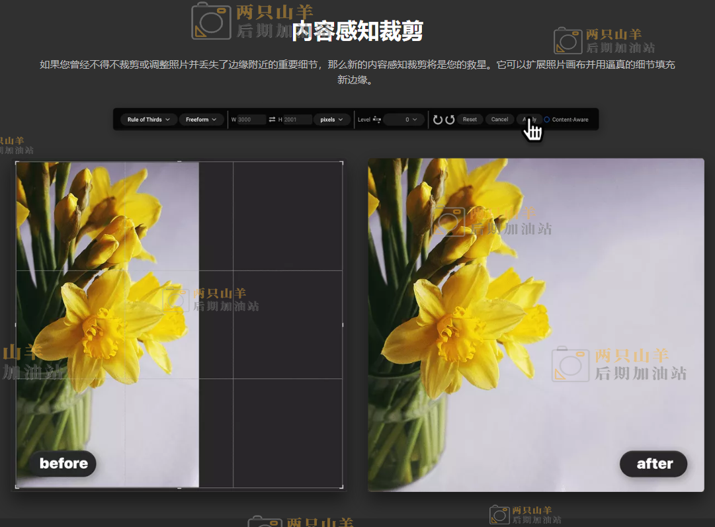
Task: Click the height H input field
Action: pyautogui.click(x=298, y=120)
